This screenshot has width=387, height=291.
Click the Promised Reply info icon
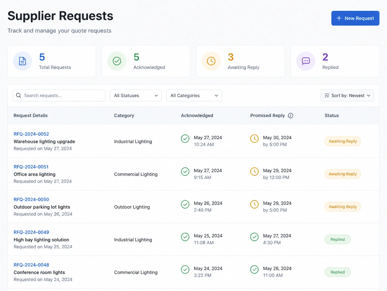291,115
